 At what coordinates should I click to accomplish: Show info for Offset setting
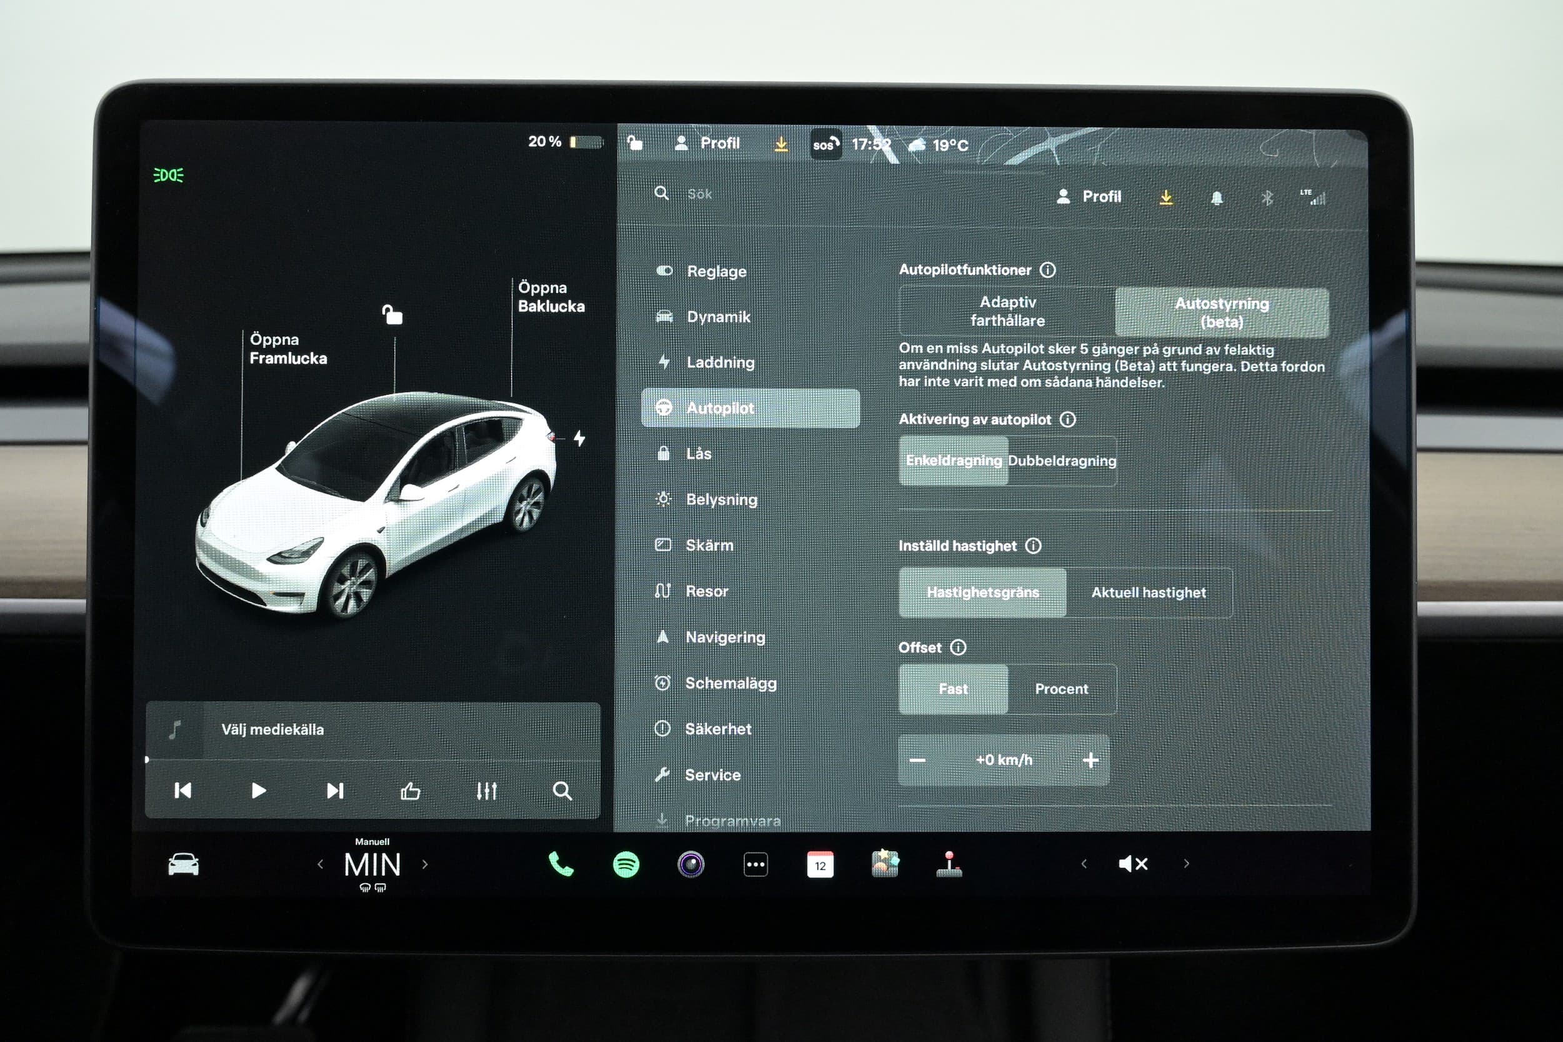[958, 647]
